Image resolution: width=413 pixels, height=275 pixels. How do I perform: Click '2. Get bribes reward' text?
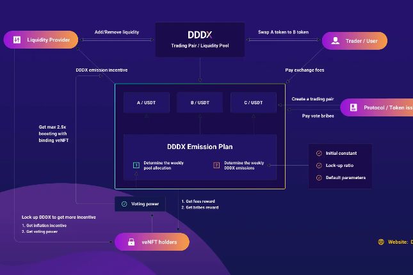[200, 207]
